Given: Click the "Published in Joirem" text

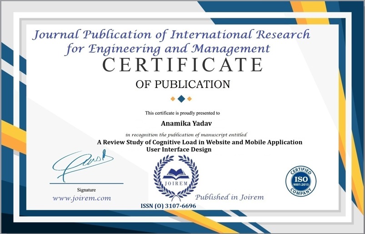Looking at the screenshot, I should pos(229,197).
